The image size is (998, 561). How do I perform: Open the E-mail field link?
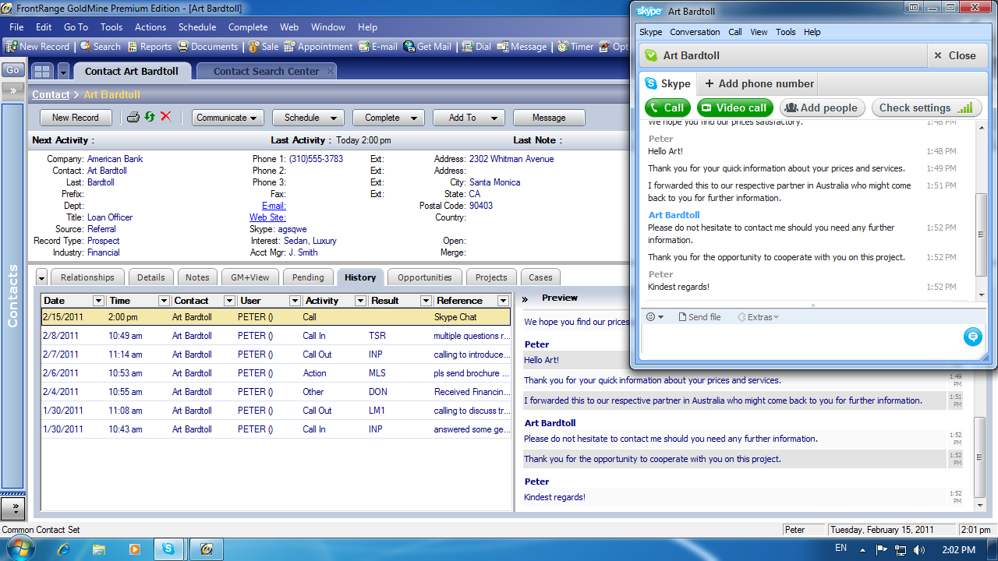(274, 206)
